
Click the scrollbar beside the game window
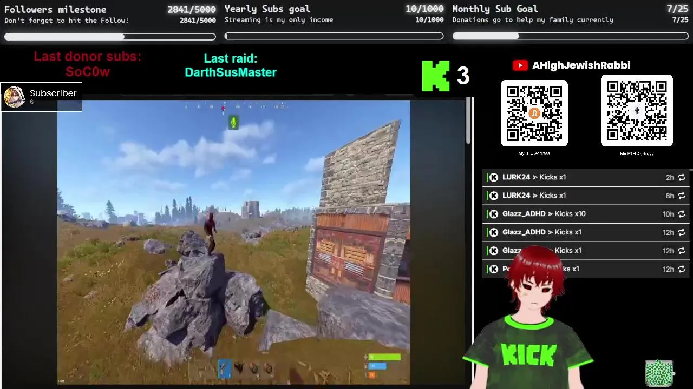coord(469,122)
